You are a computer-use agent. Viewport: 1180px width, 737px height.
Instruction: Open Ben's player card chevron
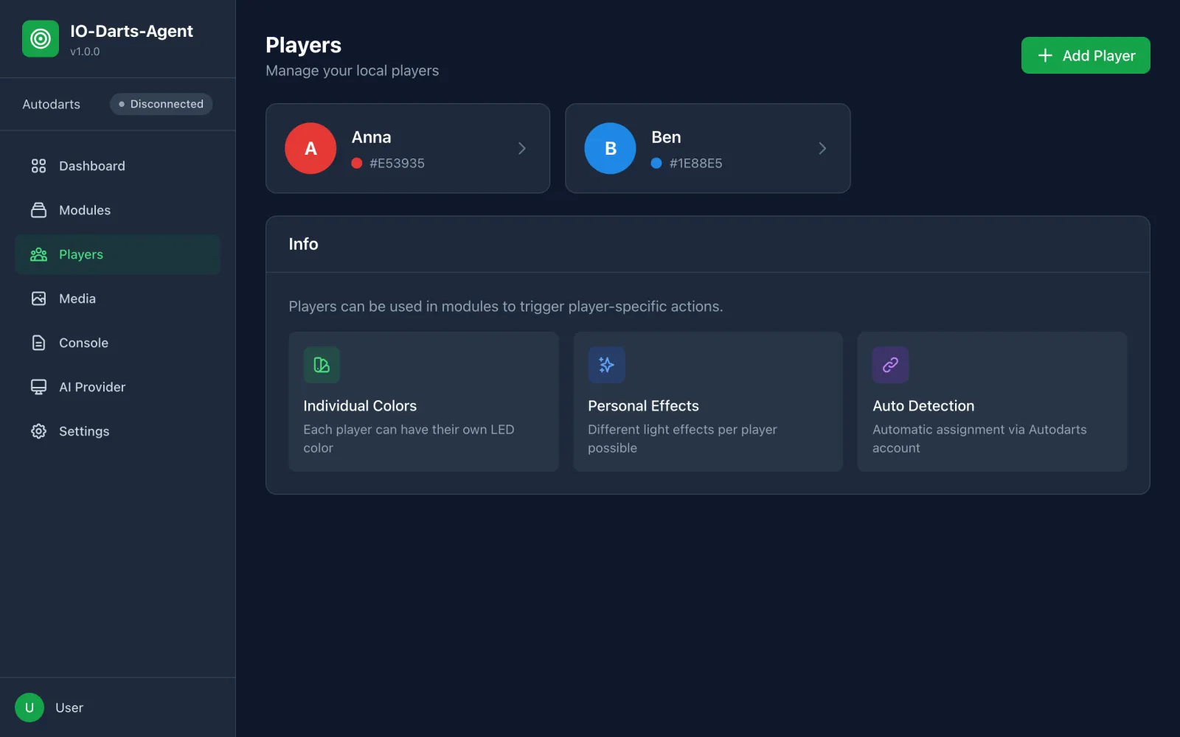point(822,148)
